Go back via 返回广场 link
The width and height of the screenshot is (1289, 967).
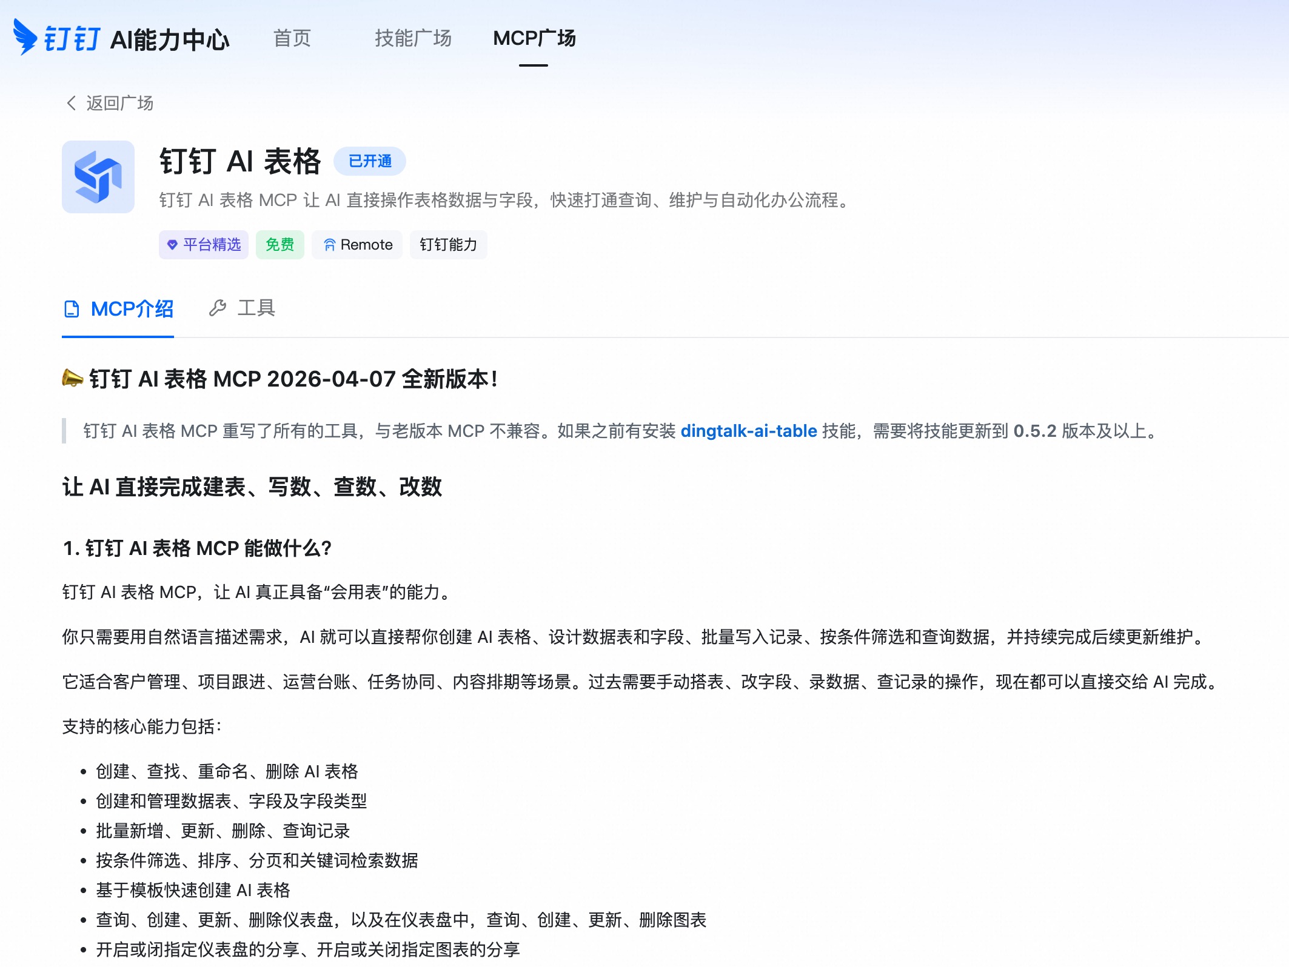coord(119,103)
